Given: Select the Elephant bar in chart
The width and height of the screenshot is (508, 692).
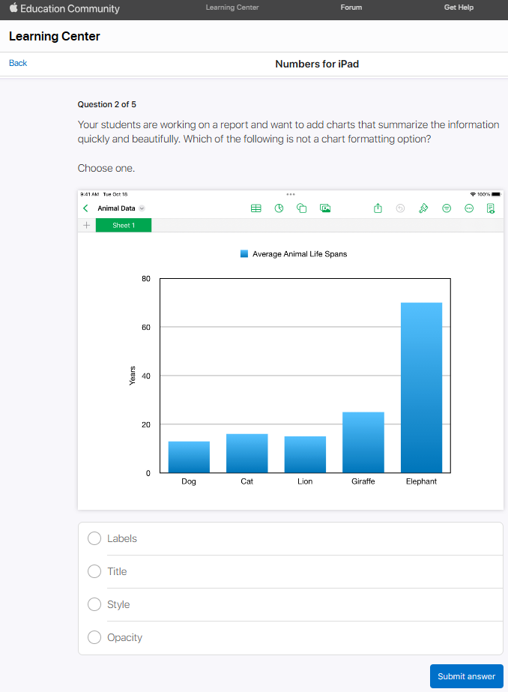Looking at the screenshot, I should [421, 388].
